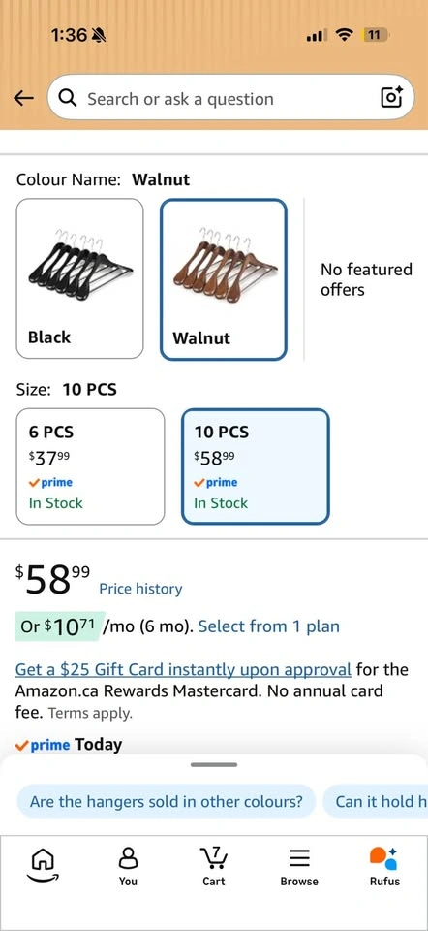The width and height of the screenshot is (428, 931).
Task: Go to Amazon Home tab icon
Action: coord(43,864)
